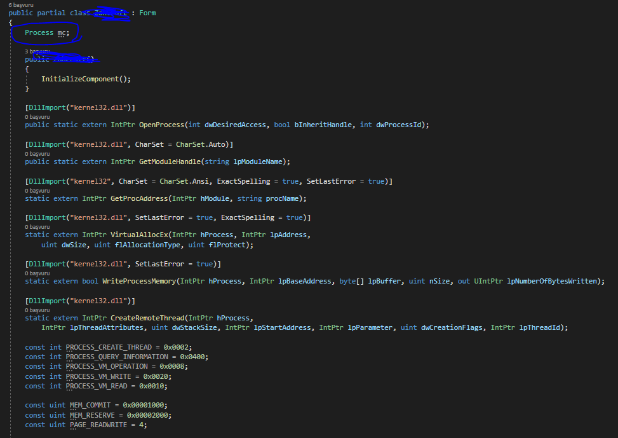This screenshot has height=438, width=618.
Task: Place cursor on GetModuleHandle method name
Action: point(170,161)
